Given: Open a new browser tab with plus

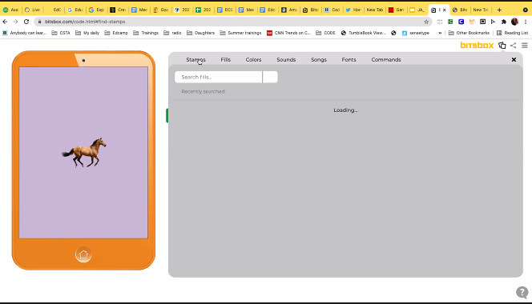Looking at the screenshot, I should tap(499, 10).
